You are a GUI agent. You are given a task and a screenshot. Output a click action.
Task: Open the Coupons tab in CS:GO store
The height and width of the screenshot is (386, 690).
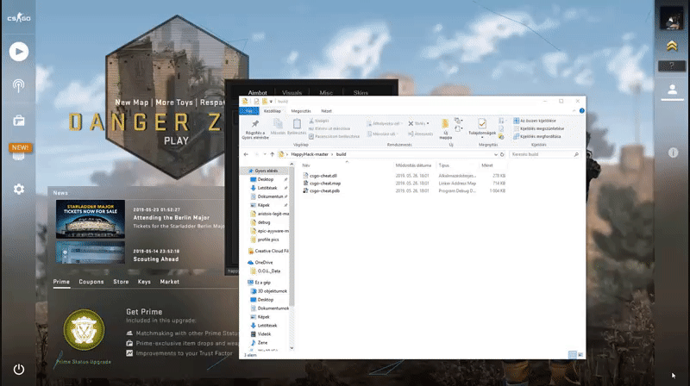pos(91,282)
